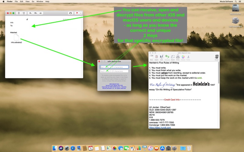The width and height of the screenshot is (244, 152).
Task: Click Reply arrow in Mail toolbar
Action: tap(30, 13)
